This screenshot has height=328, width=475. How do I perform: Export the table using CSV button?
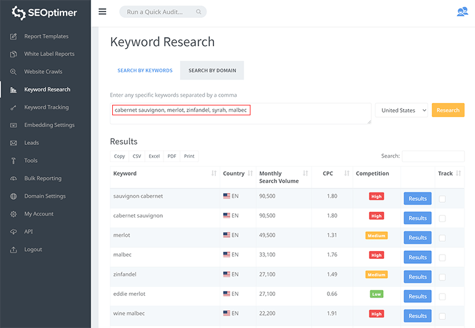point(137,157)
